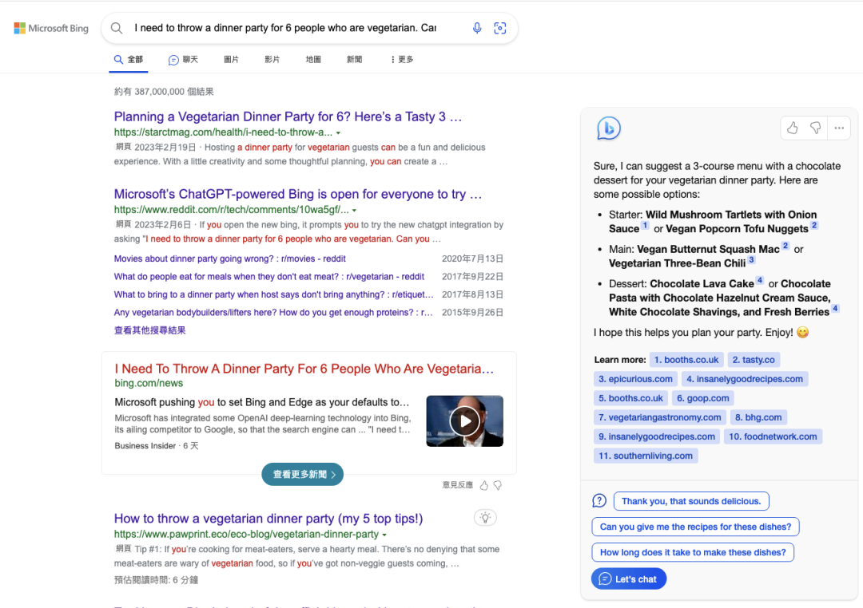The width and height of the screenshot is (863, 608).
Task: Choose 'How long does it take' suggestion
Action: pyautogui.click(x=693, y=552)
